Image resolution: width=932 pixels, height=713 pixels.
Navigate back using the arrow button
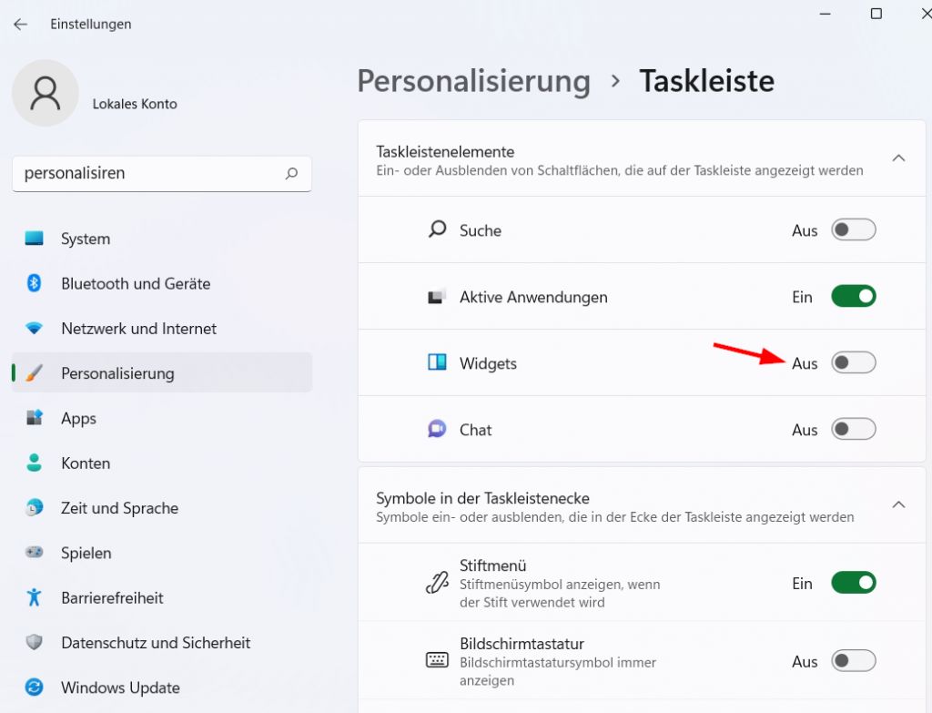point(20,24)
